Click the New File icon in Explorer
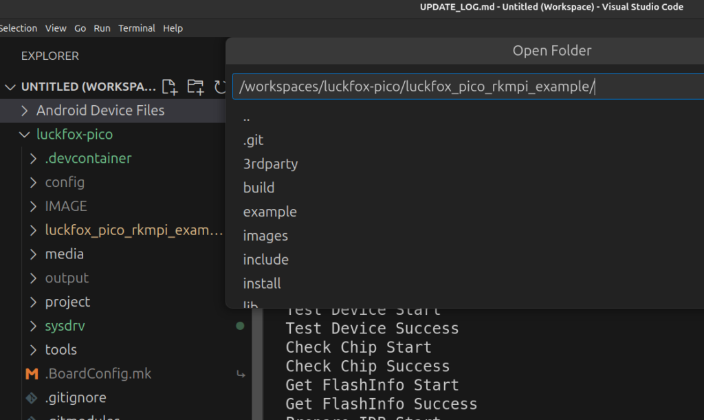 [170, 87]
